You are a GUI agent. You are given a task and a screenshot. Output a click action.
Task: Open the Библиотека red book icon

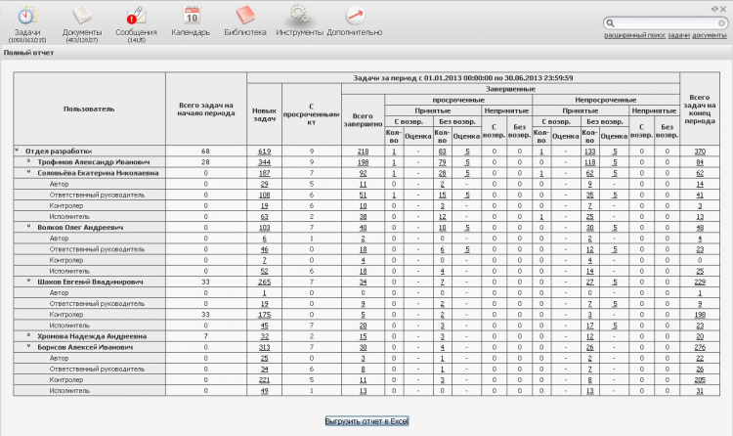pyautogui.click(x=245, y=16)
